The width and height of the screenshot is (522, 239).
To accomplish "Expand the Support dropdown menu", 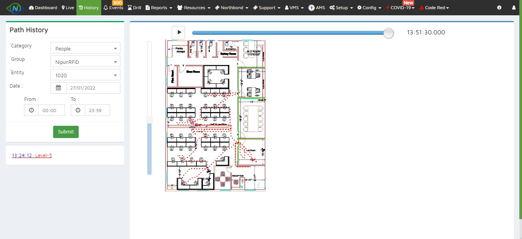I will click(x=267, y=8).
